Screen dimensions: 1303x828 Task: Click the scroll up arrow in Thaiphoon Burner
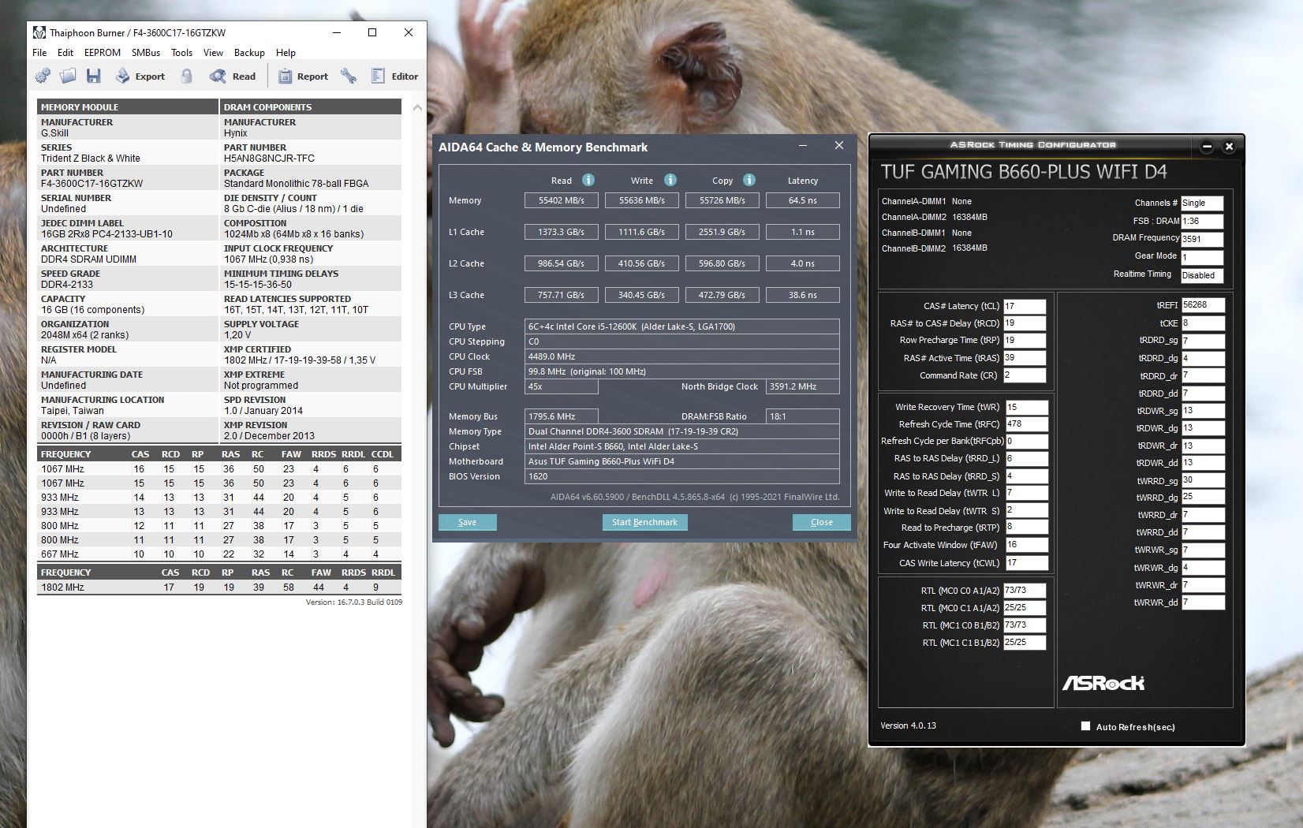(417, 107)
